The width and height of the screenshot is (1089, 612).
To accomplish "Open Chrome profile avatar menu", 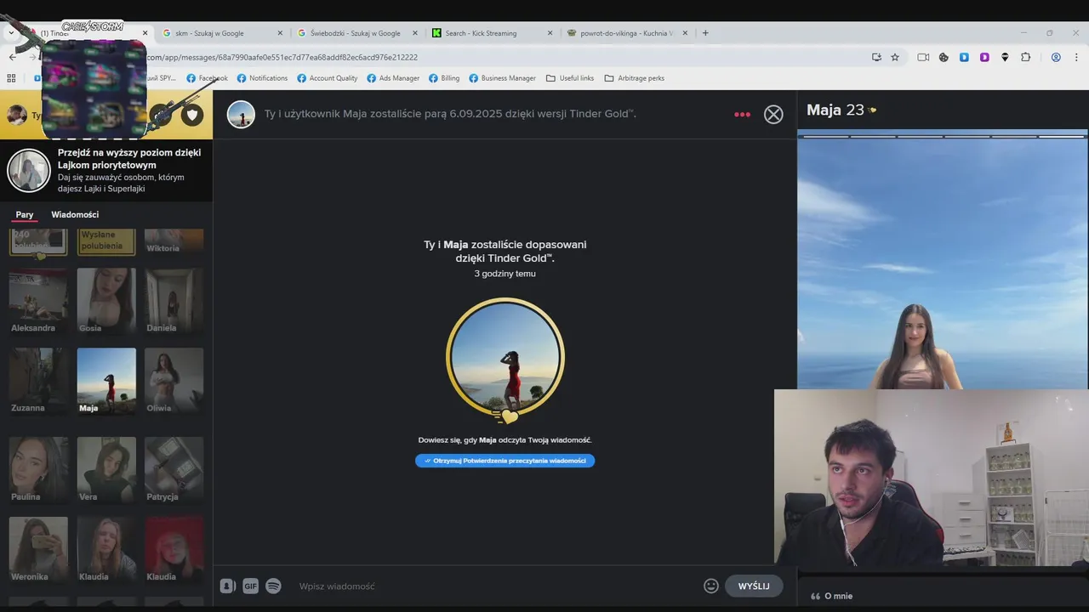I will tap(1056, 57).
